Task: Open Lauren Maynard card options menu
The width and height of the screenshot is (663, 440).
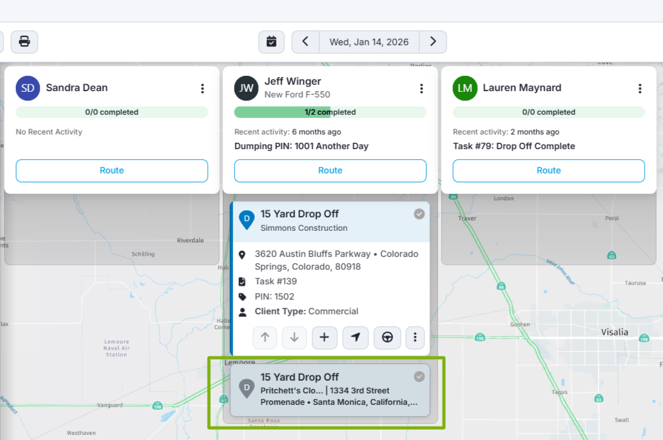Action: click(639, 88)
